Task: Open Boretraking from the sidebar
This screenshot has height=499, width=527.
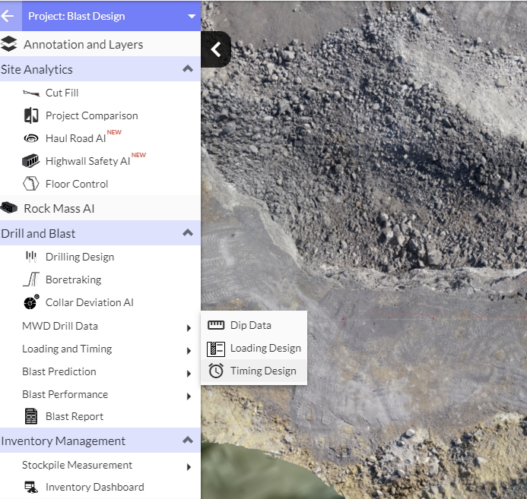Action: pos(73,280)
